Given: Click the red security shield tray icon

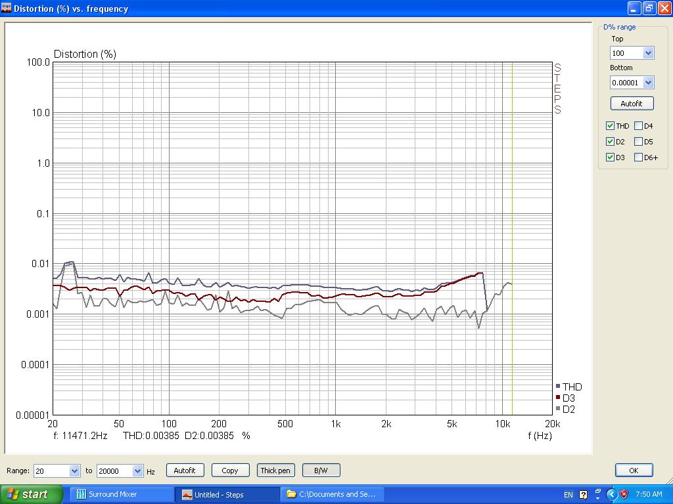Looking at the screenshot, I should 624,494.
